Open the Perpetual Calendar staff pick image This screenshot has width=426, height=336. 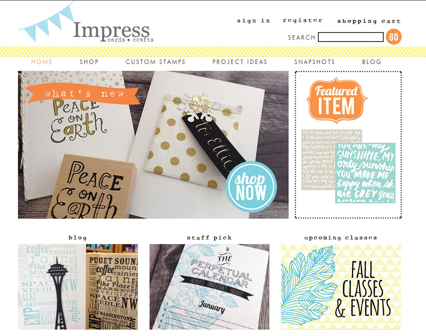(210, 287)
